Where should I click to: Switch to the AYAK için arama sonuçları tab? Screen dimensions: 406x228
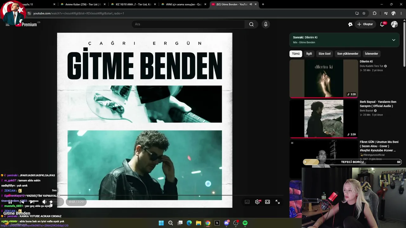[x=183, y=4]
